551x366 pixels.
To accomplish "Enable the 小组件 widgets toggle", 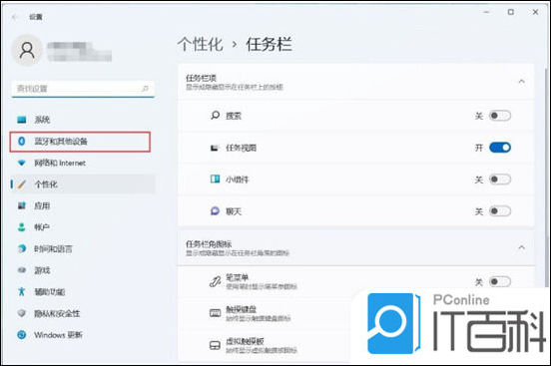I will point(500,180).
